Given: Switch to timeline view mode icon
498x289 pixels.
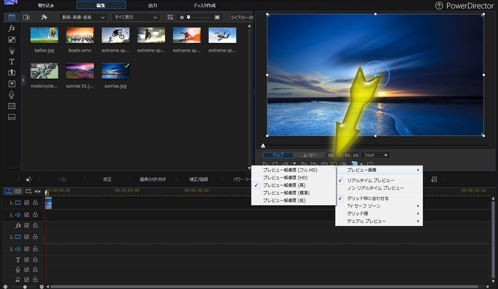Looking at the screenshot, I should (x=9, y=191).
